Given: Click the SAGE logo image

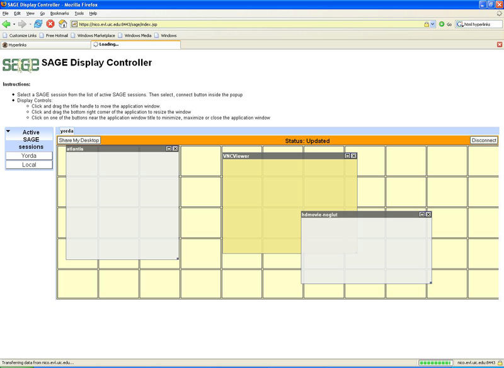Looking at the screenshot, I should 21,65.
